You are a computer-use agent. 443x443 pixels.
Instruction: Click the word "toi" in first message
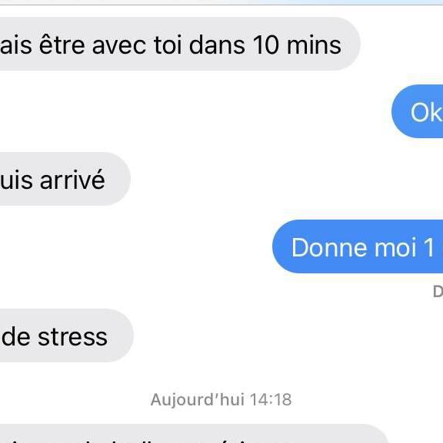[168, 45]
